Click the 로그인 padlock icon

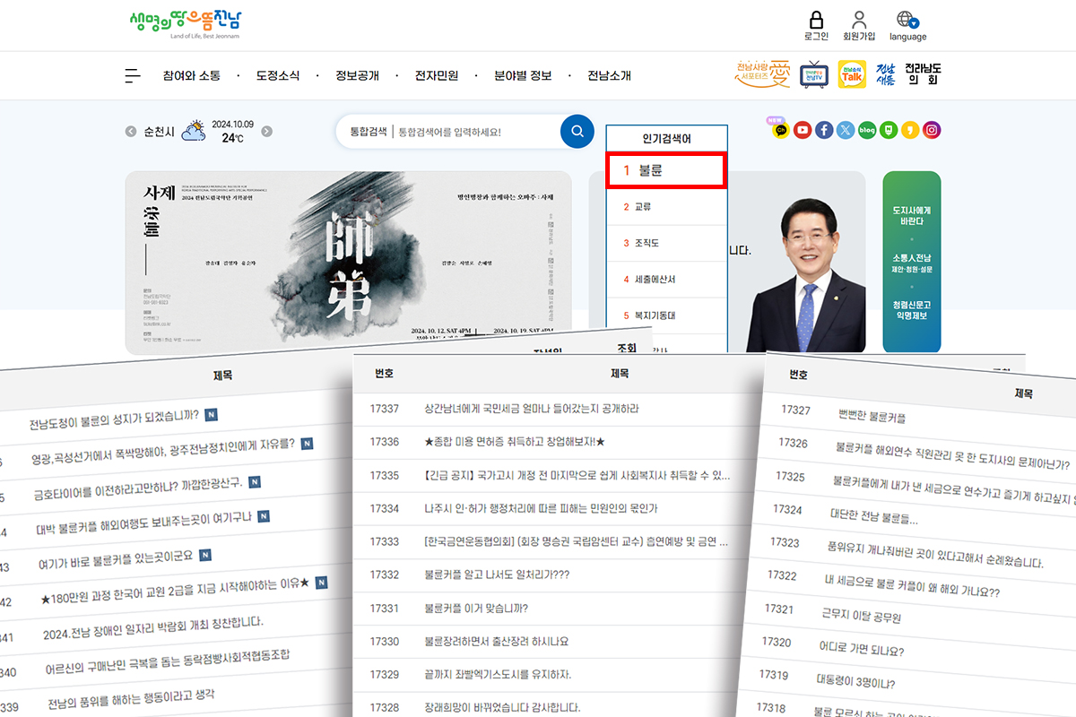[816, 20]
